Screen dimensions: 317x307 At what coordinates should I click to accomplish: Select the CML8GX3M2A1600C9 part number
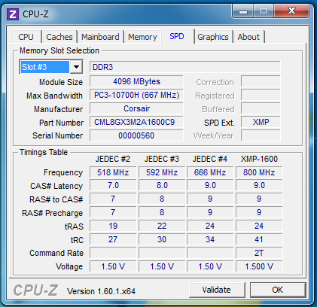click(x=136, y=122)
